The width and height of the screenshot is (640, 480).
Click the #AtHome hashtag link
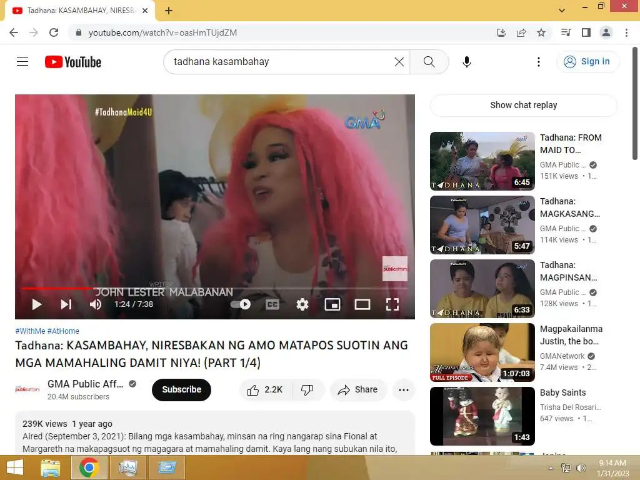point(63,331)
